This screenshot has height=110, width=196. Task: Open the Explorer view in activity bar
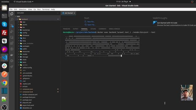pos(12,14)
